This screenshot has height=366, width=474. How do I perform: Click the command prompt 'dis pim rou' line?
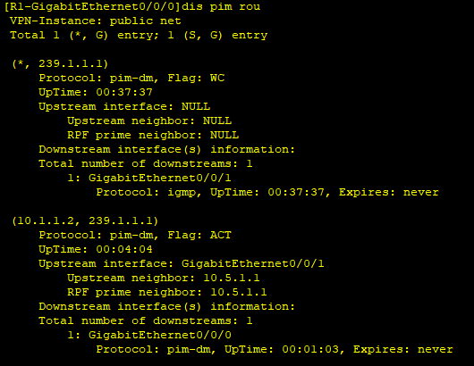click(132, 6)
